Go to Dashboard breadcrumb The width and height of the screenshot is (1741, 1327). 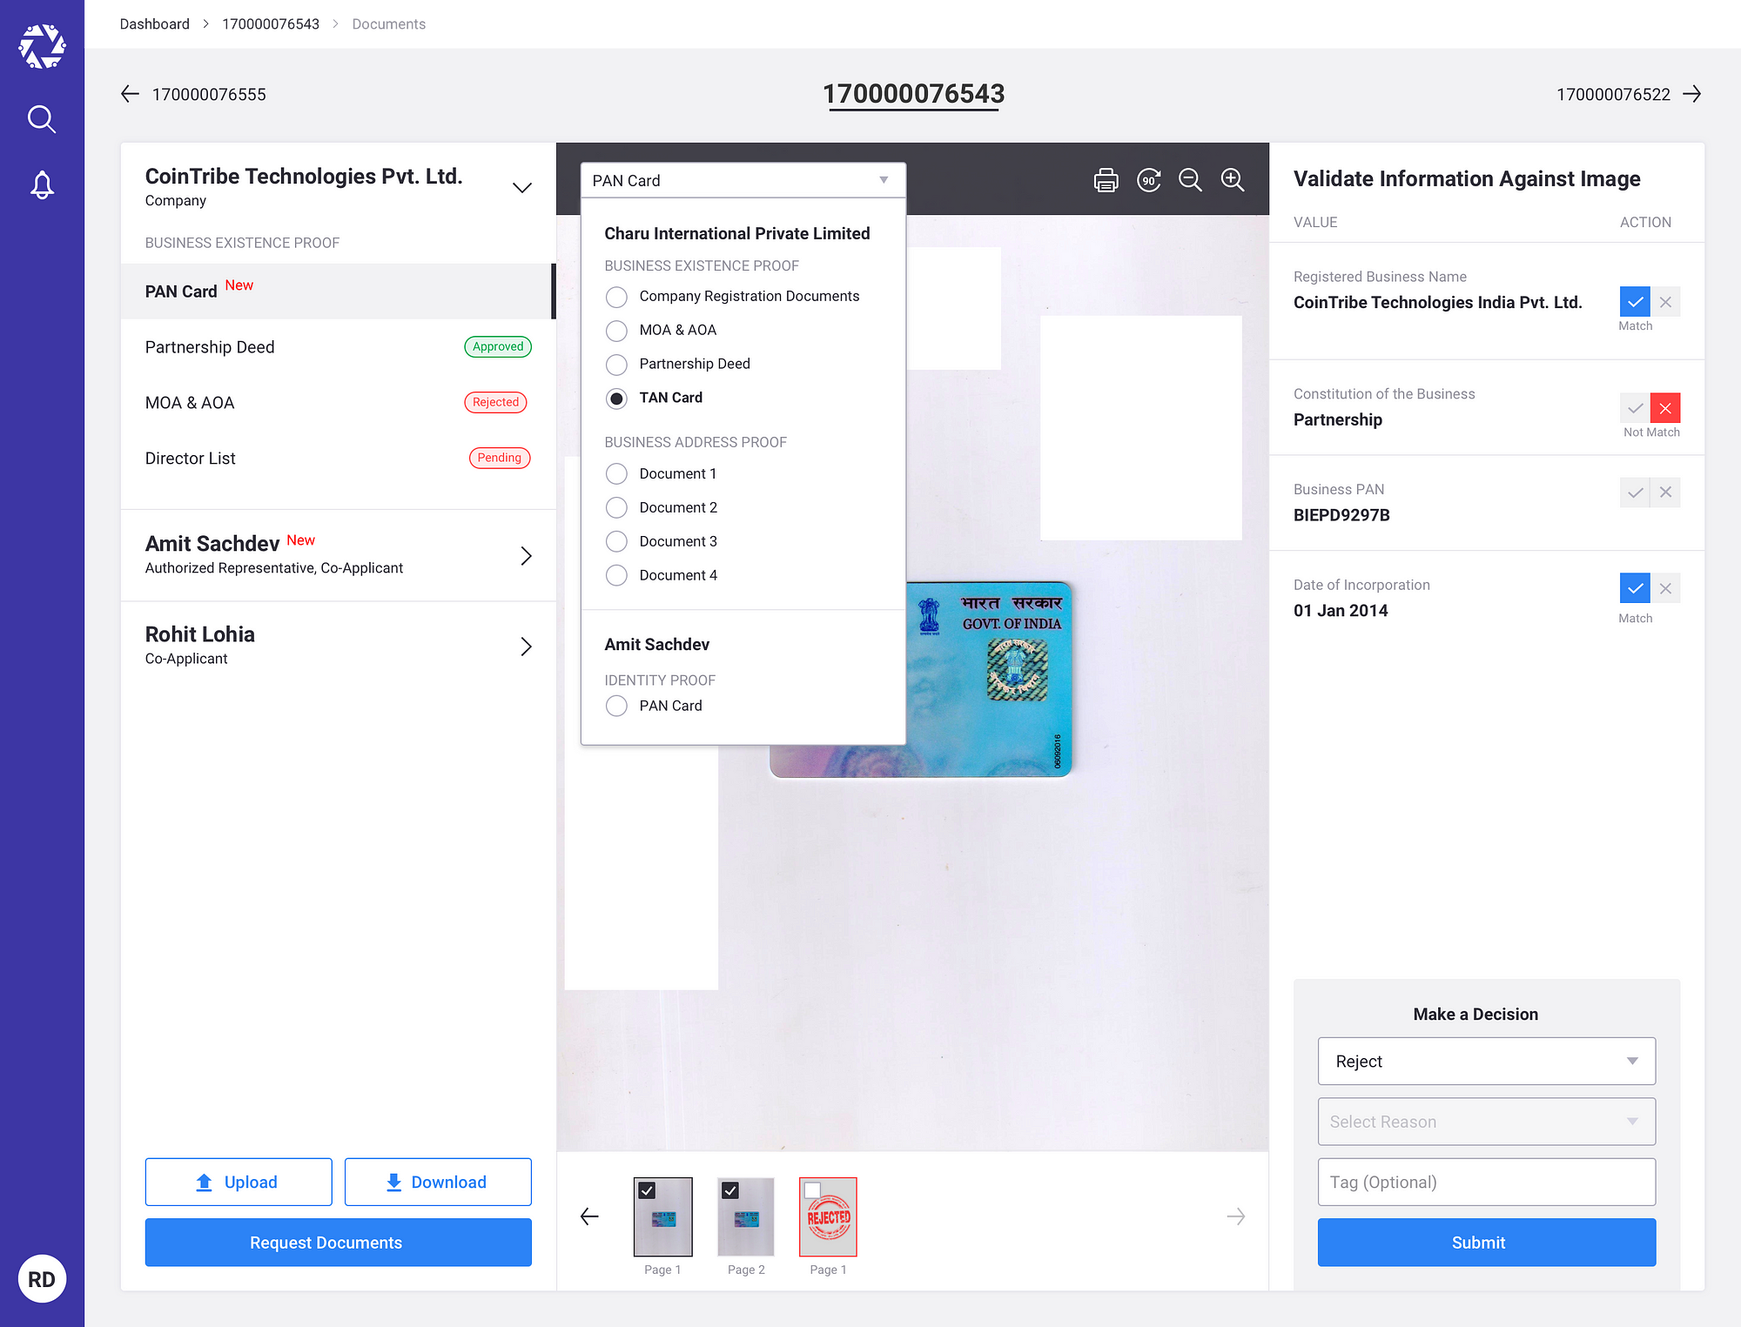[x=155, y=24]
